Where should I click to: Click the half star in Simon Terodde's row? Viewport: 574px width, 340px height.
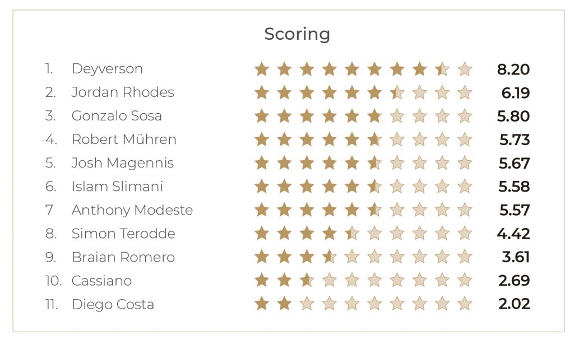(352, 234)
